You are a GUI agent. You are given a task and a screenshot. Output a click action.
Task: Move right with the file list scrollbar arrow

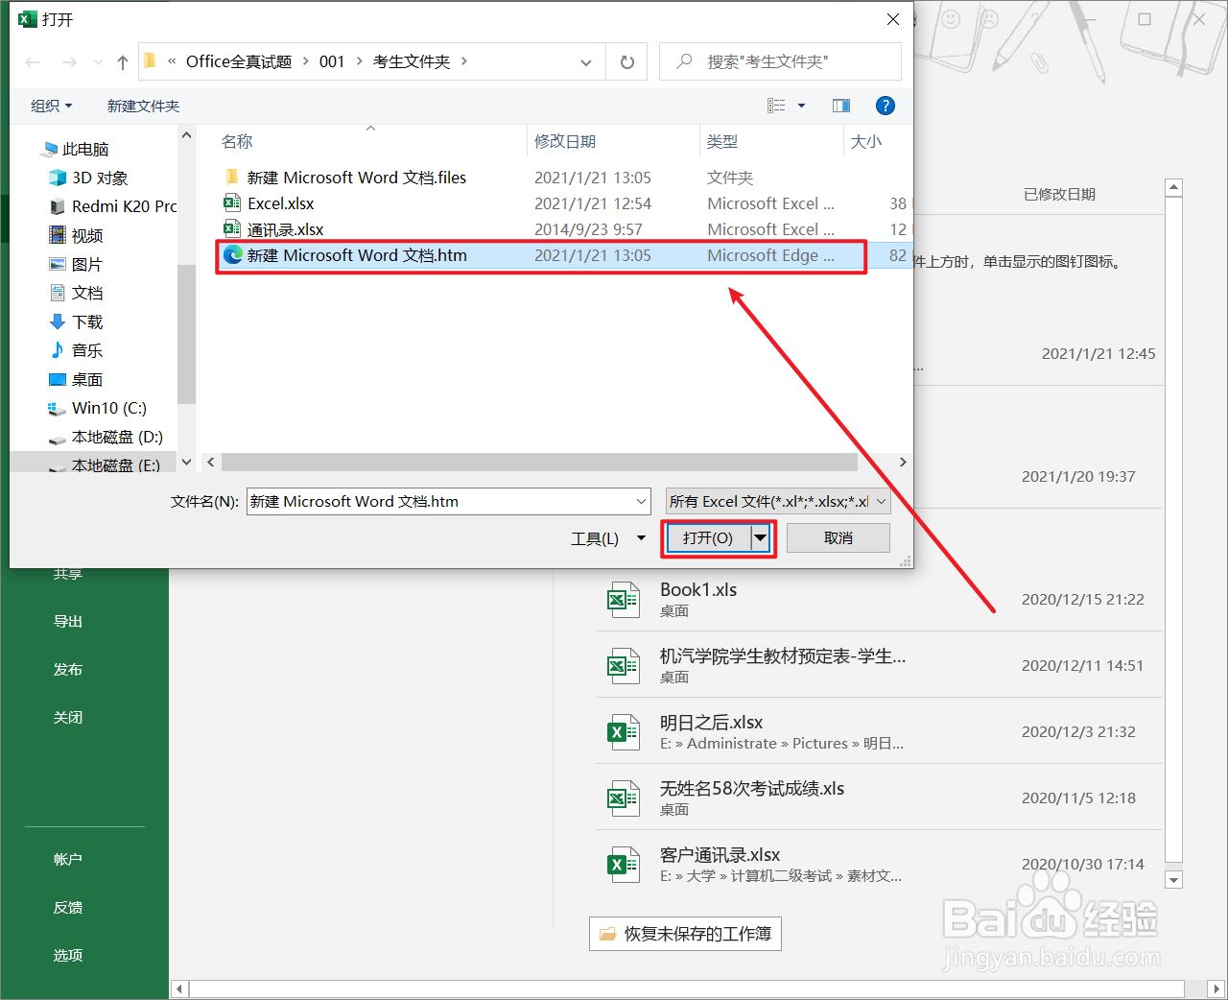click(902, 463)
